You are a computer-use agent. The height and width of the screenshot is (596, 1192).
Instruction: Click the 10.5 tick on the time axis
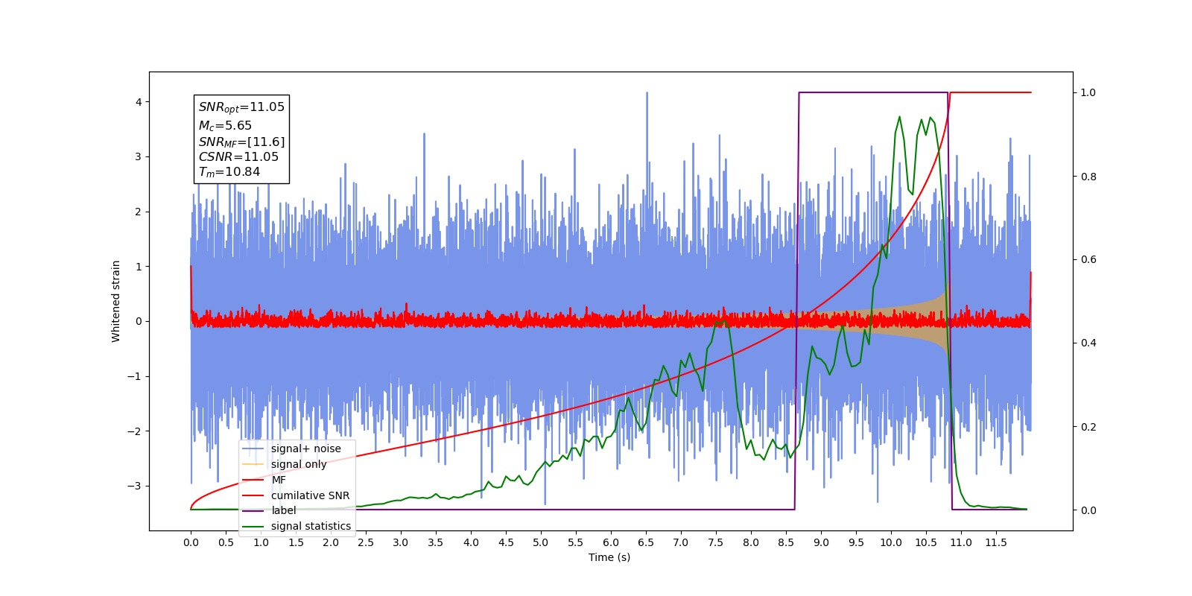[x=926, y=542]
